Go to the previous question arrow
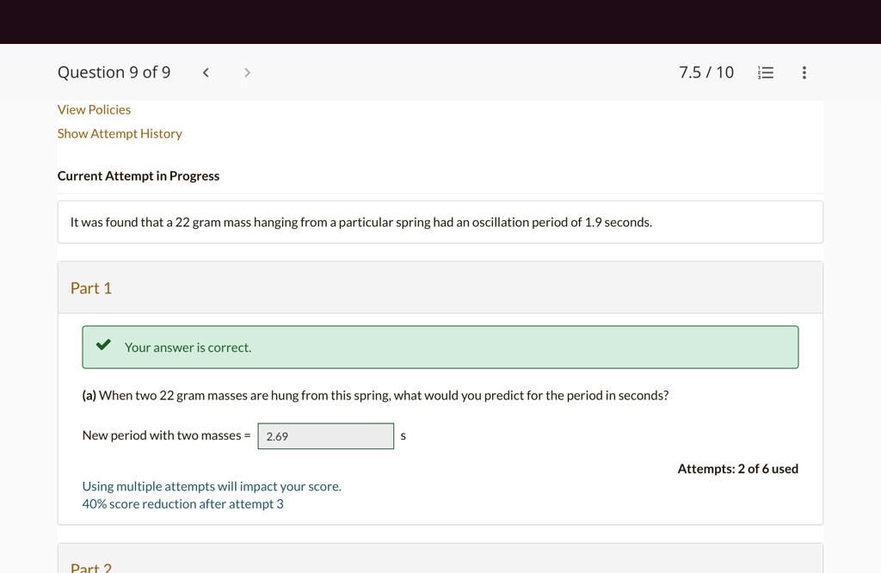 (x=206, y=72)
